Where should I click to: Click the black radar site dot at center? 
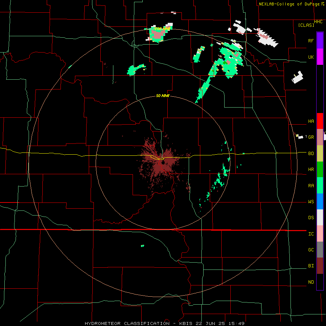click(x=163, y=163)
